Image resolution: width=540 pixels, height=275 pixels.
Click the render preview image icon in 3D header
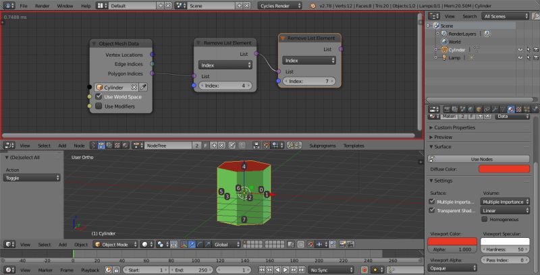pos(343,245)
